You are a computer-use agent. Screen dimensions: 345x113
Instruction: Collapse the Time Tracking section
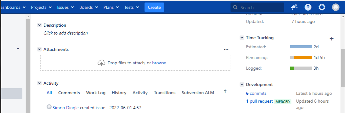tap(242, 38)
